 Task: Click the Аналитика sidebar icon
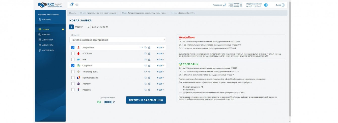pos(40,40)
